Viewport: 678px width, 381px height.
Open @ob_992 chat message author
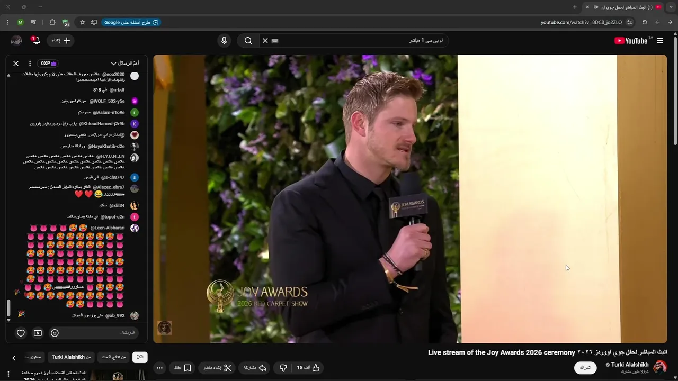click(x=115, y=315)
